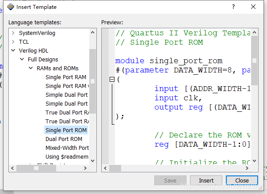The width and height of the screenshot is (267, 194).
Task: Expand the SystemVerilog tree node
Action: point(13,33)
